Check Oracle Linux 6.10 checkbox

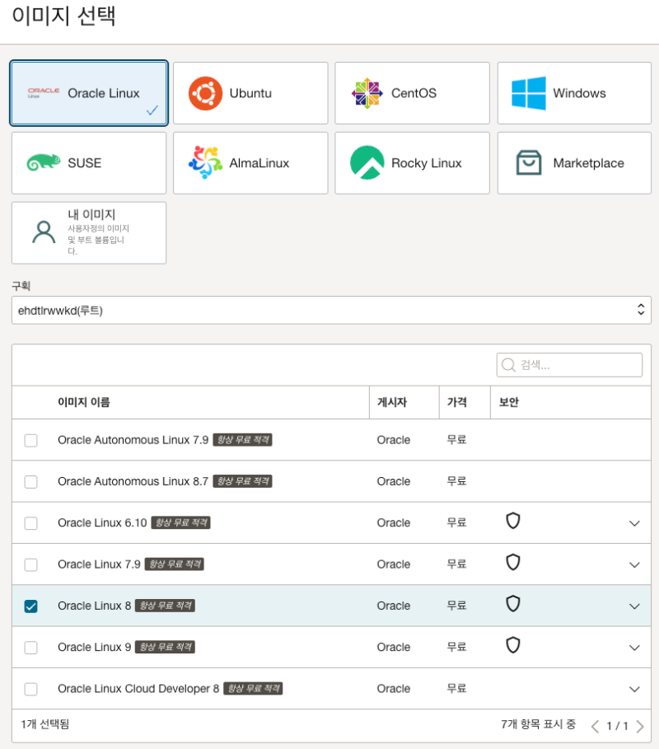(x=31, y=523)
